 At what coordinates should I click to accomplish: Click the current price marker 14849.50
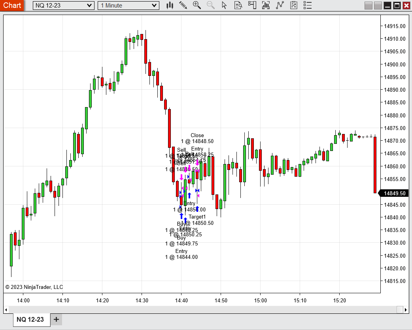pos(393,193)
